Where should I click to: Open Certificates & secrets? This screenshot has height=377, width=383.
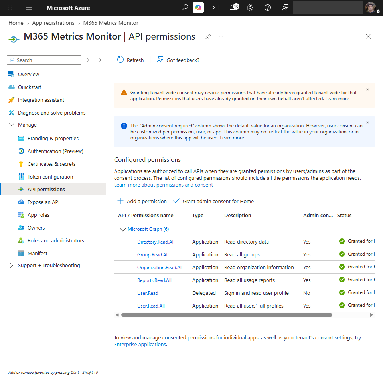coord(51,164)
